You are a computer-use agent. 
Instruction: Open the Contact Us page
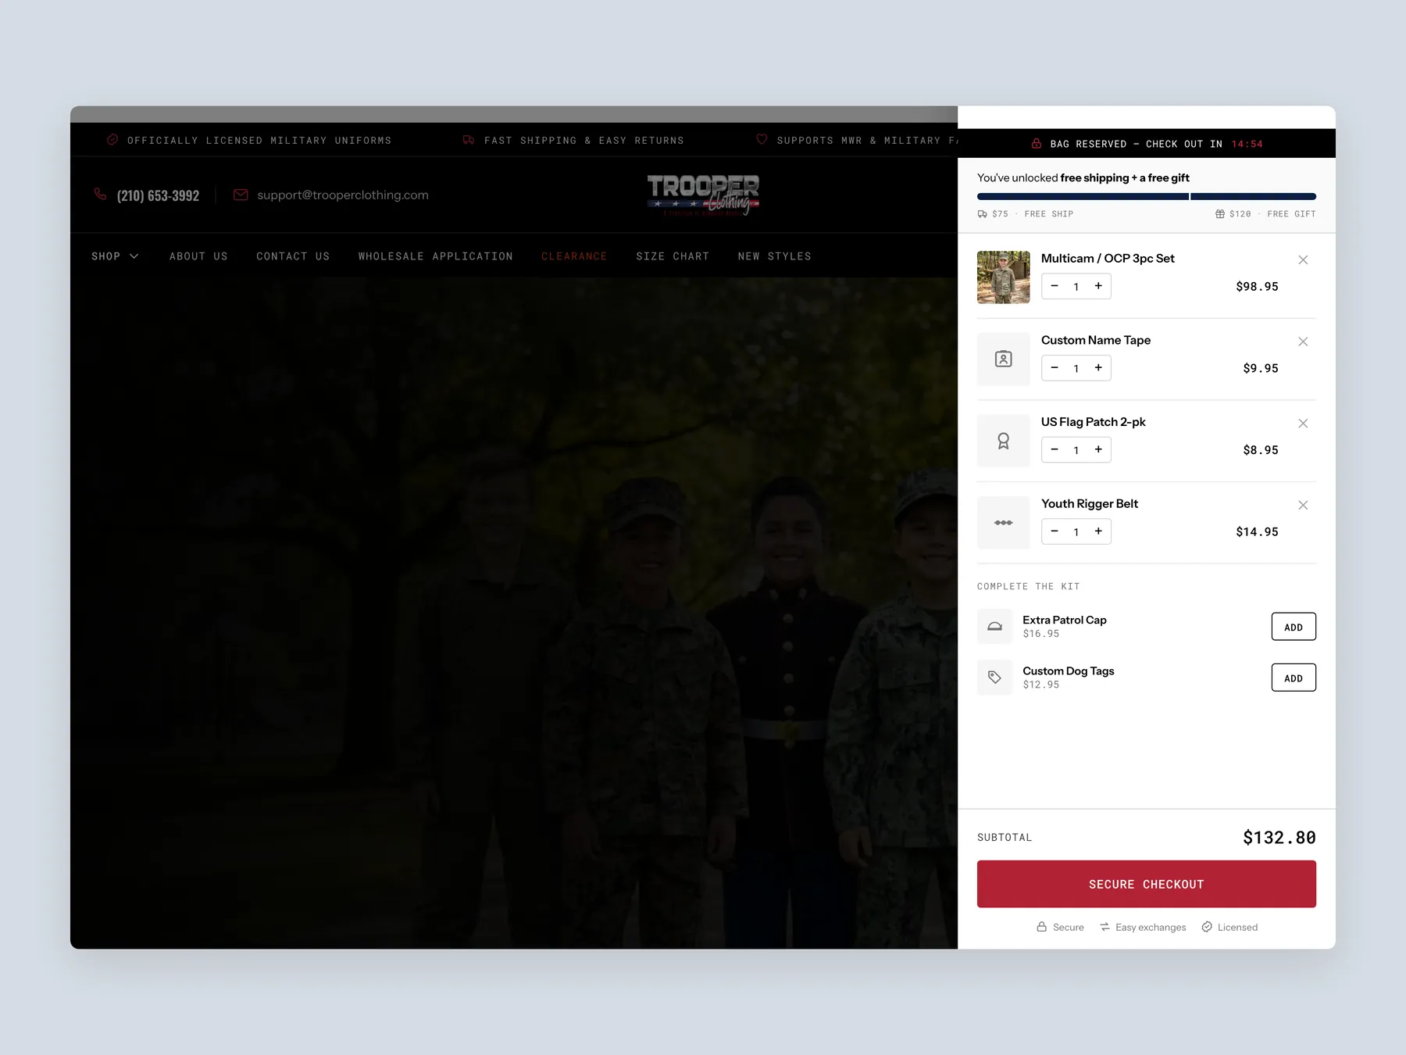click(x=293, y=256)
